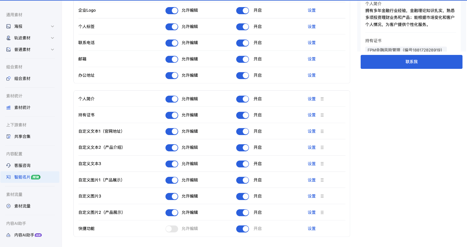
Task: Toggle 开启 switch for 办公地址
Action: [x=242, y=75]
